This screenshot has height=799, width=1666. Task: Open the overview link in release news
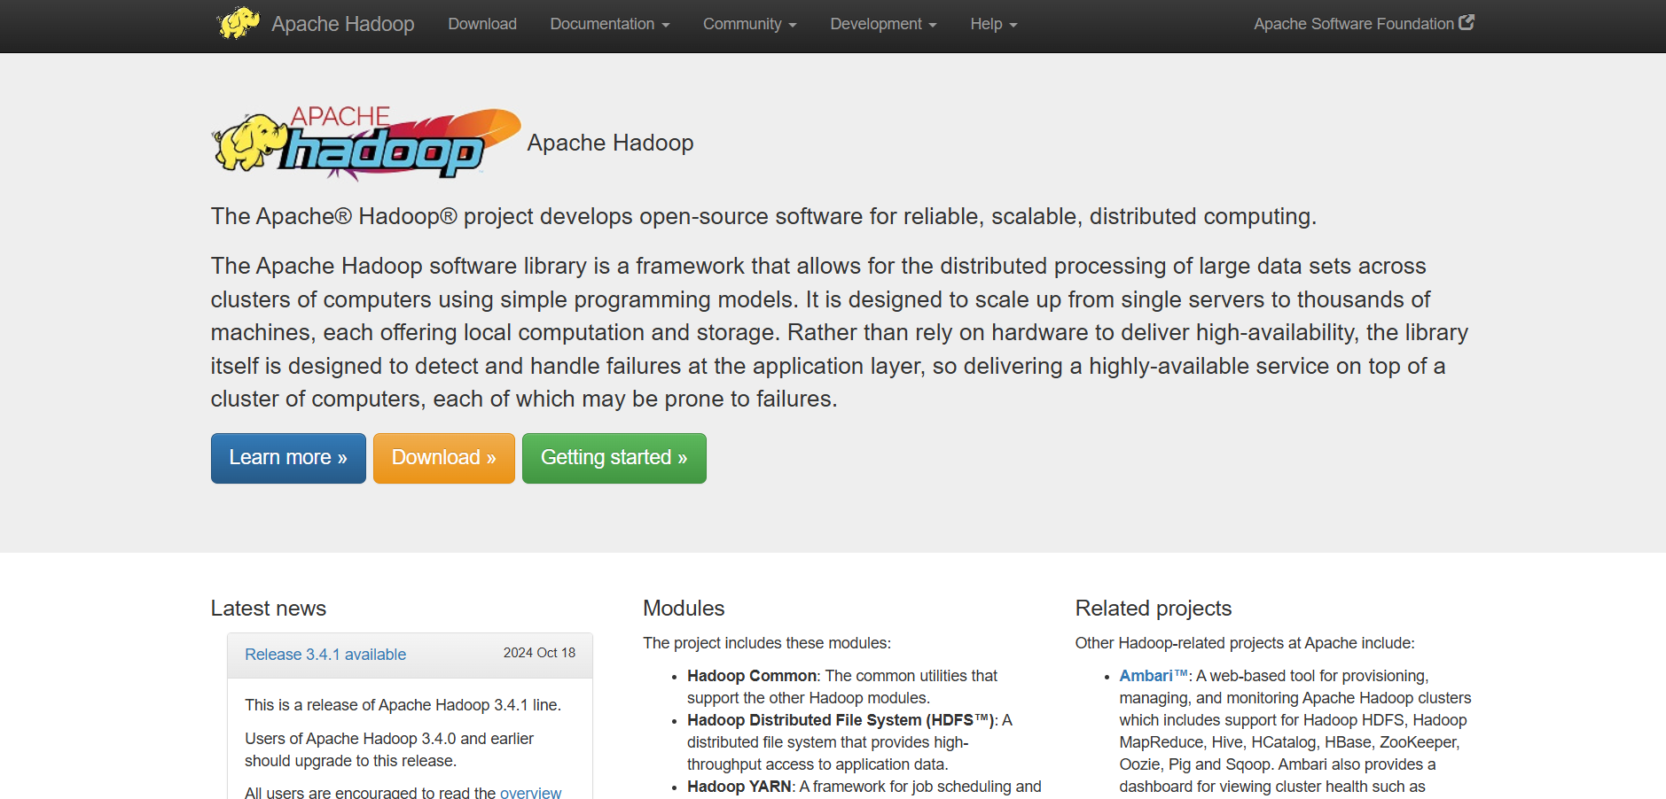click(530, 792)
